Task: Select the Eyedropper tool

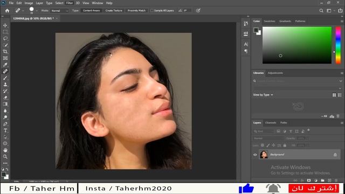Action: point(5,65)
